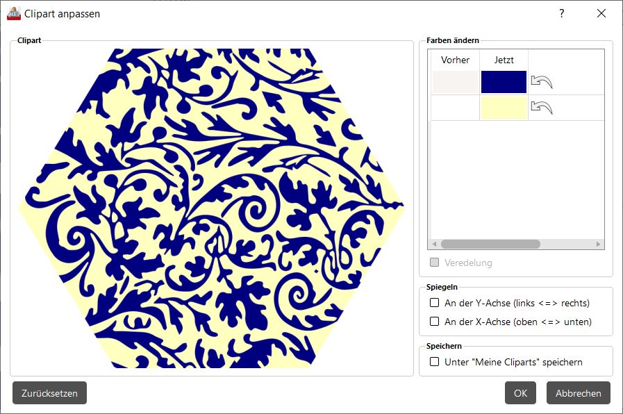Click the application icon in title bar
This screenshot has width=623, height=414.
tap(13, 13)
